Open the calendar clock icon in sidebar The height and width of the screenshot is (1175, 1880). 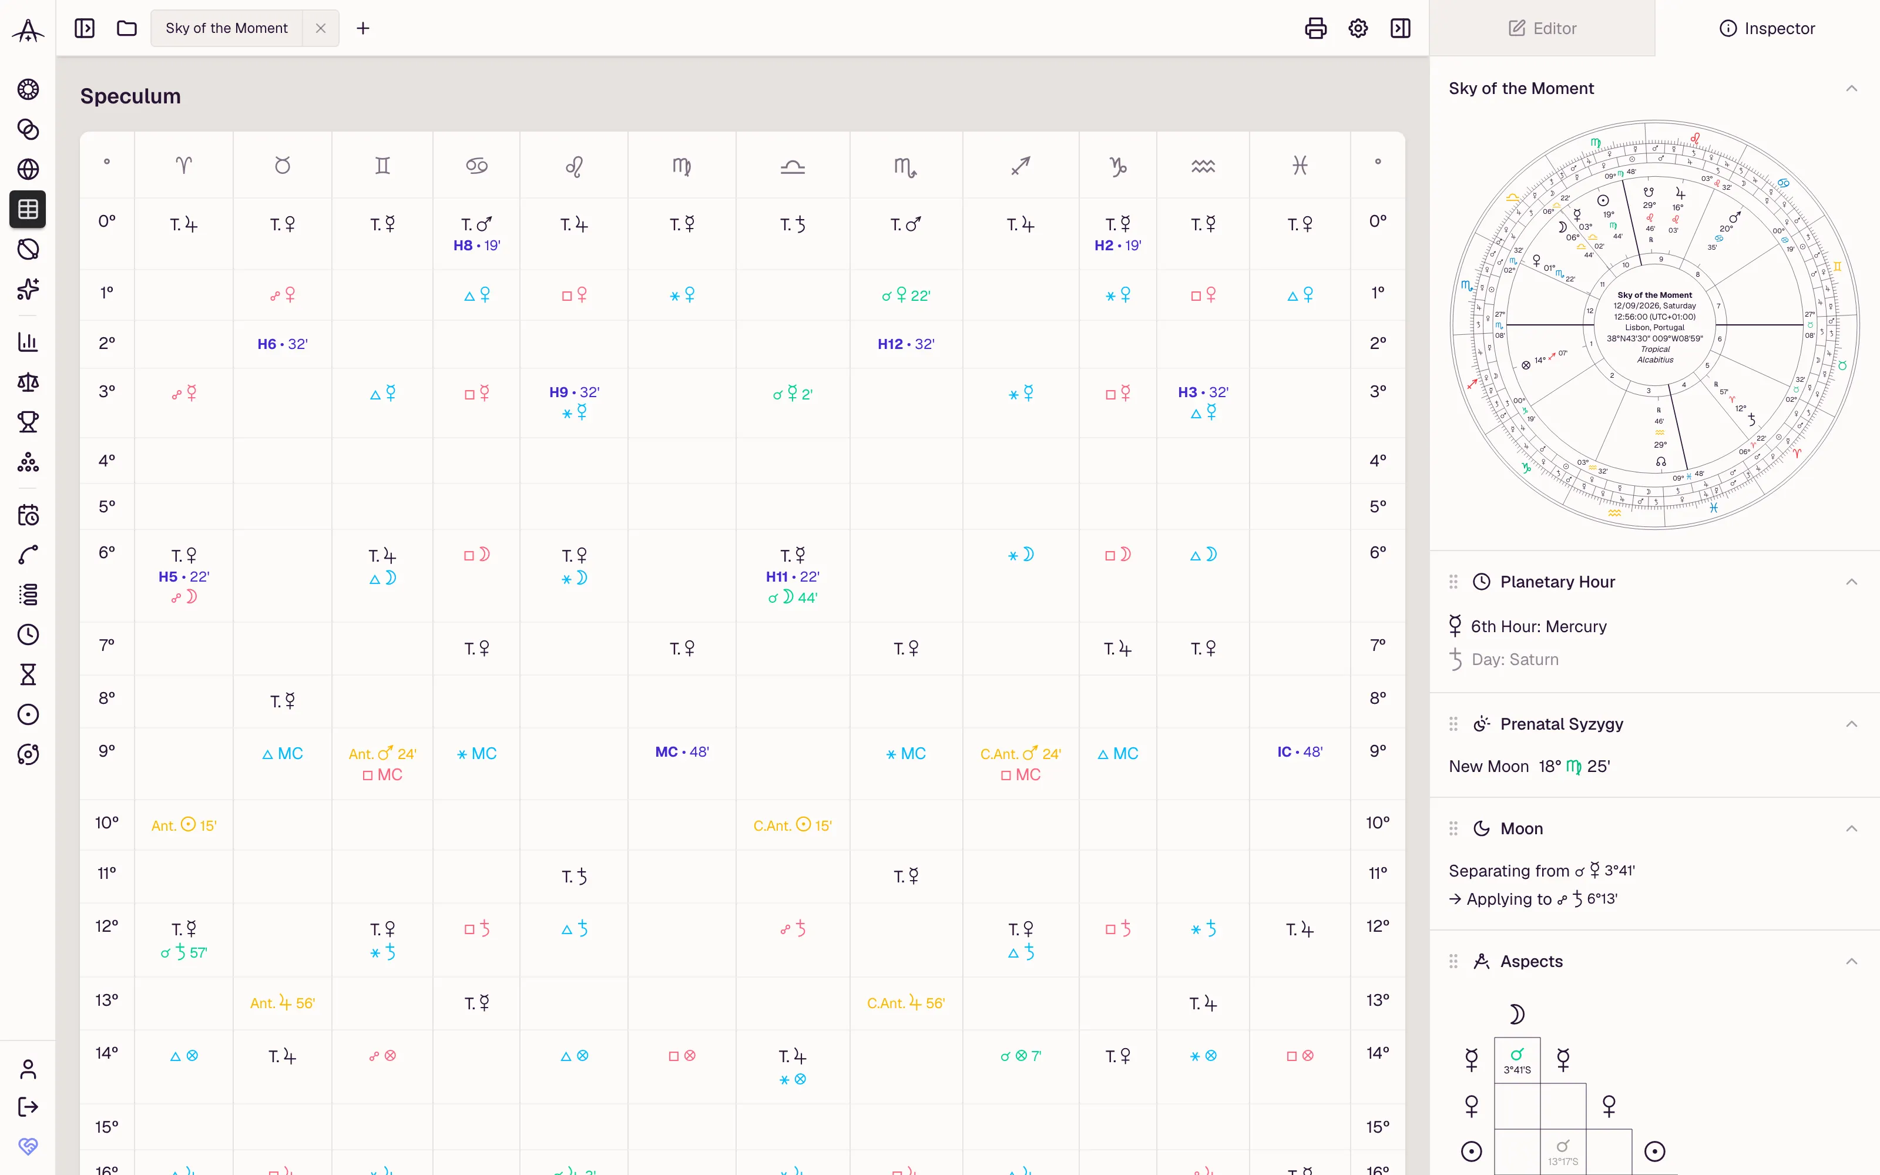(x=28, y=515)
